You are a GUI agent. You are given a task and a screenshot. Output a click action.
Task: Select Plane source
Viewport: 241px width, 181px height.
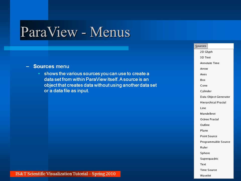tap(214, 130)
